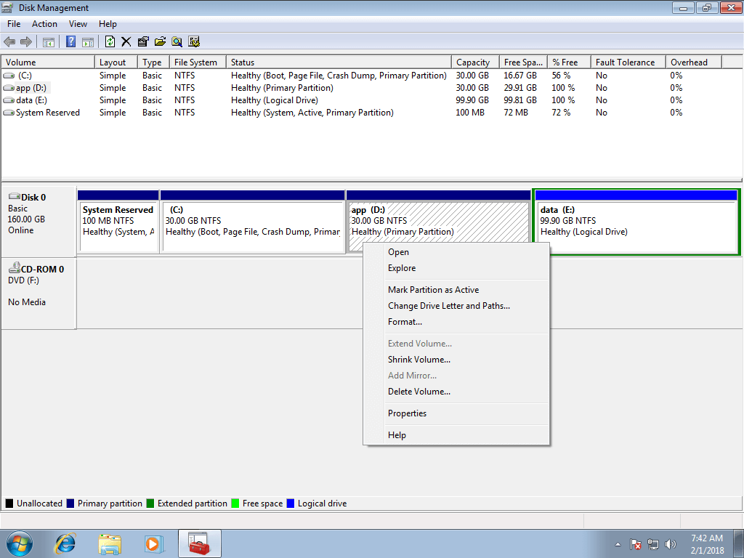Image resolution: width=744 pixels, height=558 pixels.
Task: Open Internet Explorer from taskbar
Action: 65,543
